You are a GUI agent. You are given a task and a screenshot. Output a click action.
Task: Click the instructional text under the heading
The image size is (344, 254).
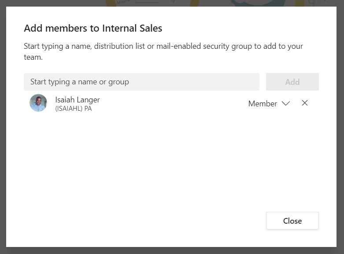point(163,51)
